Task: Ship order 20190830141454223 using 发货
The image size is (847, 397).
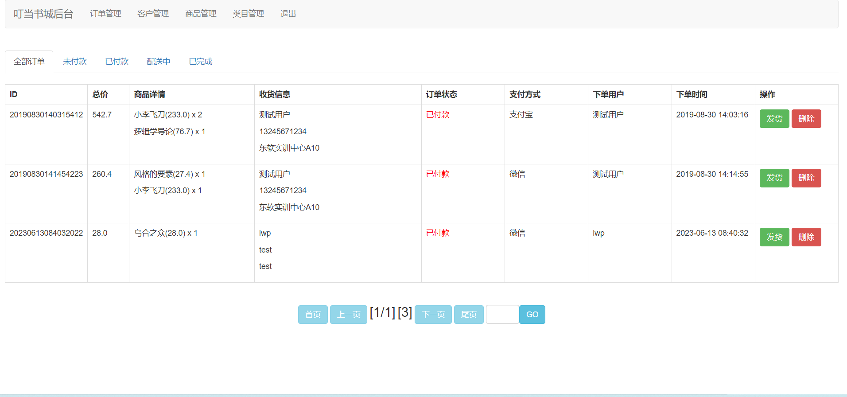Action: tap(774, 178)
